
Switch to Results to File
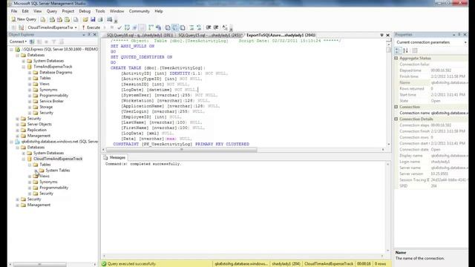pos(183,27)
